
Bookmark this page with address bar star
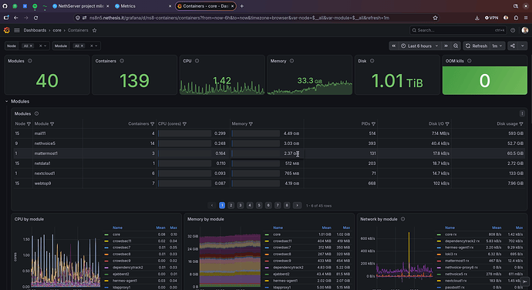coord(436,18)
